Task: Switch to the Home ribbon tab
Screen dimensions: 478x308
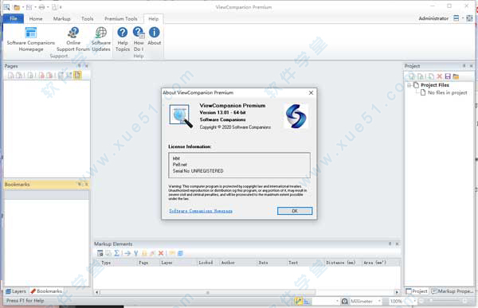Action: click(x=36, y=18)
